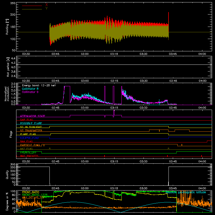Select the PARTICLE_FLAG label
The width and height of the screenshot is (215, 215).
click(30, 145)
